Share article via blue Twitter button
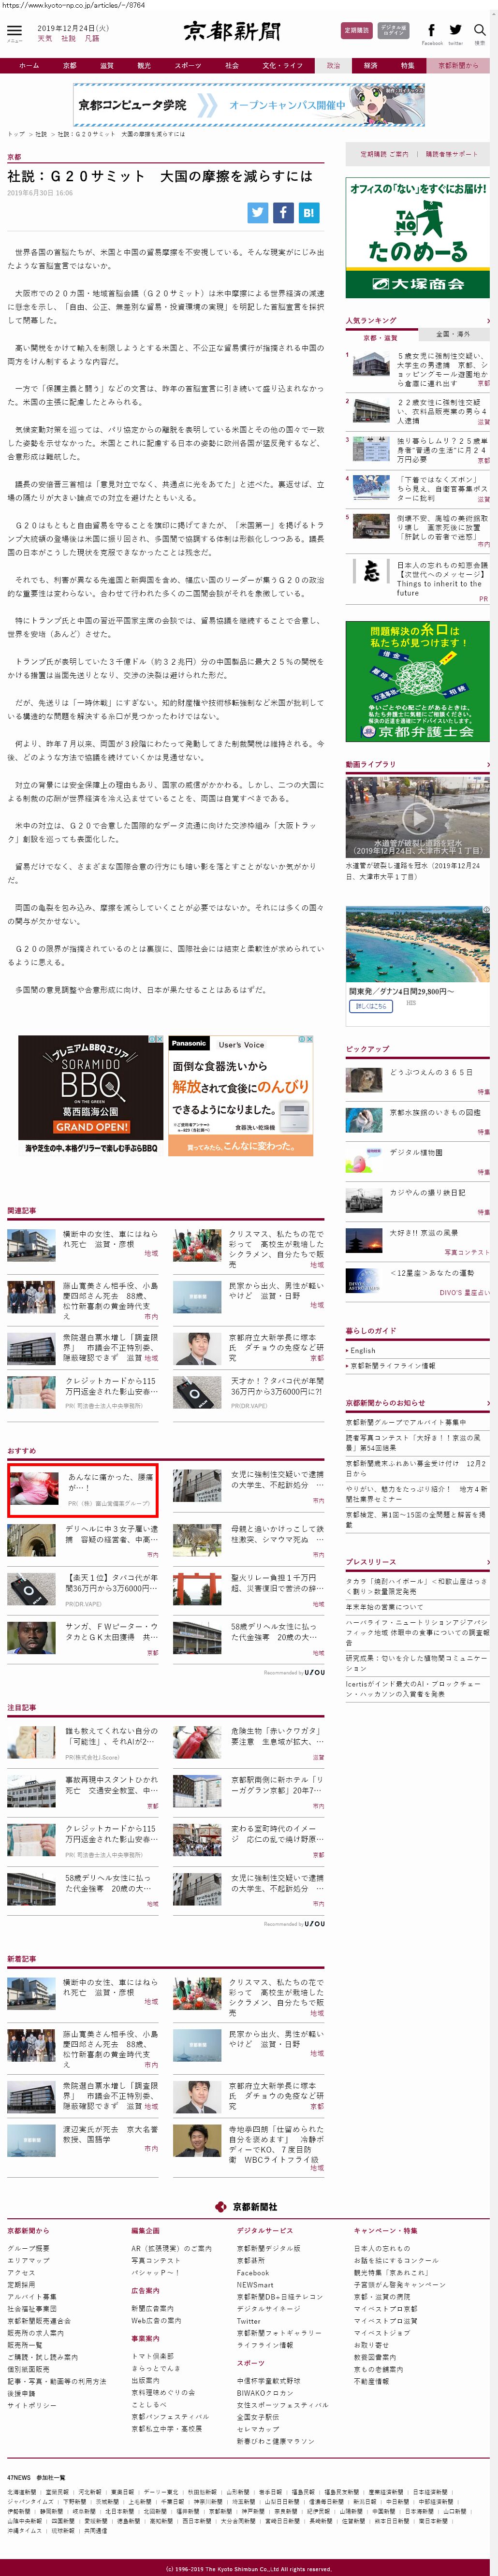This screenshot has width=498, height=2576. tap(258, 212)
